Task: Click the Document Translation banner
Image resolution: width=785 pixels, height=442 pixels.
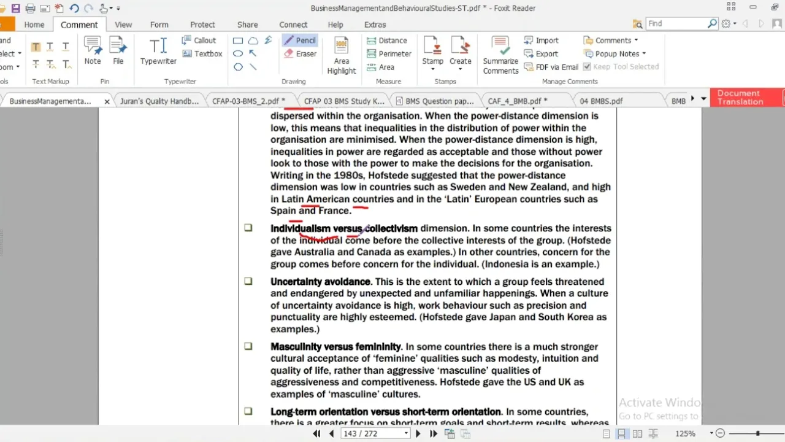Action: click(x=746, y=98)
